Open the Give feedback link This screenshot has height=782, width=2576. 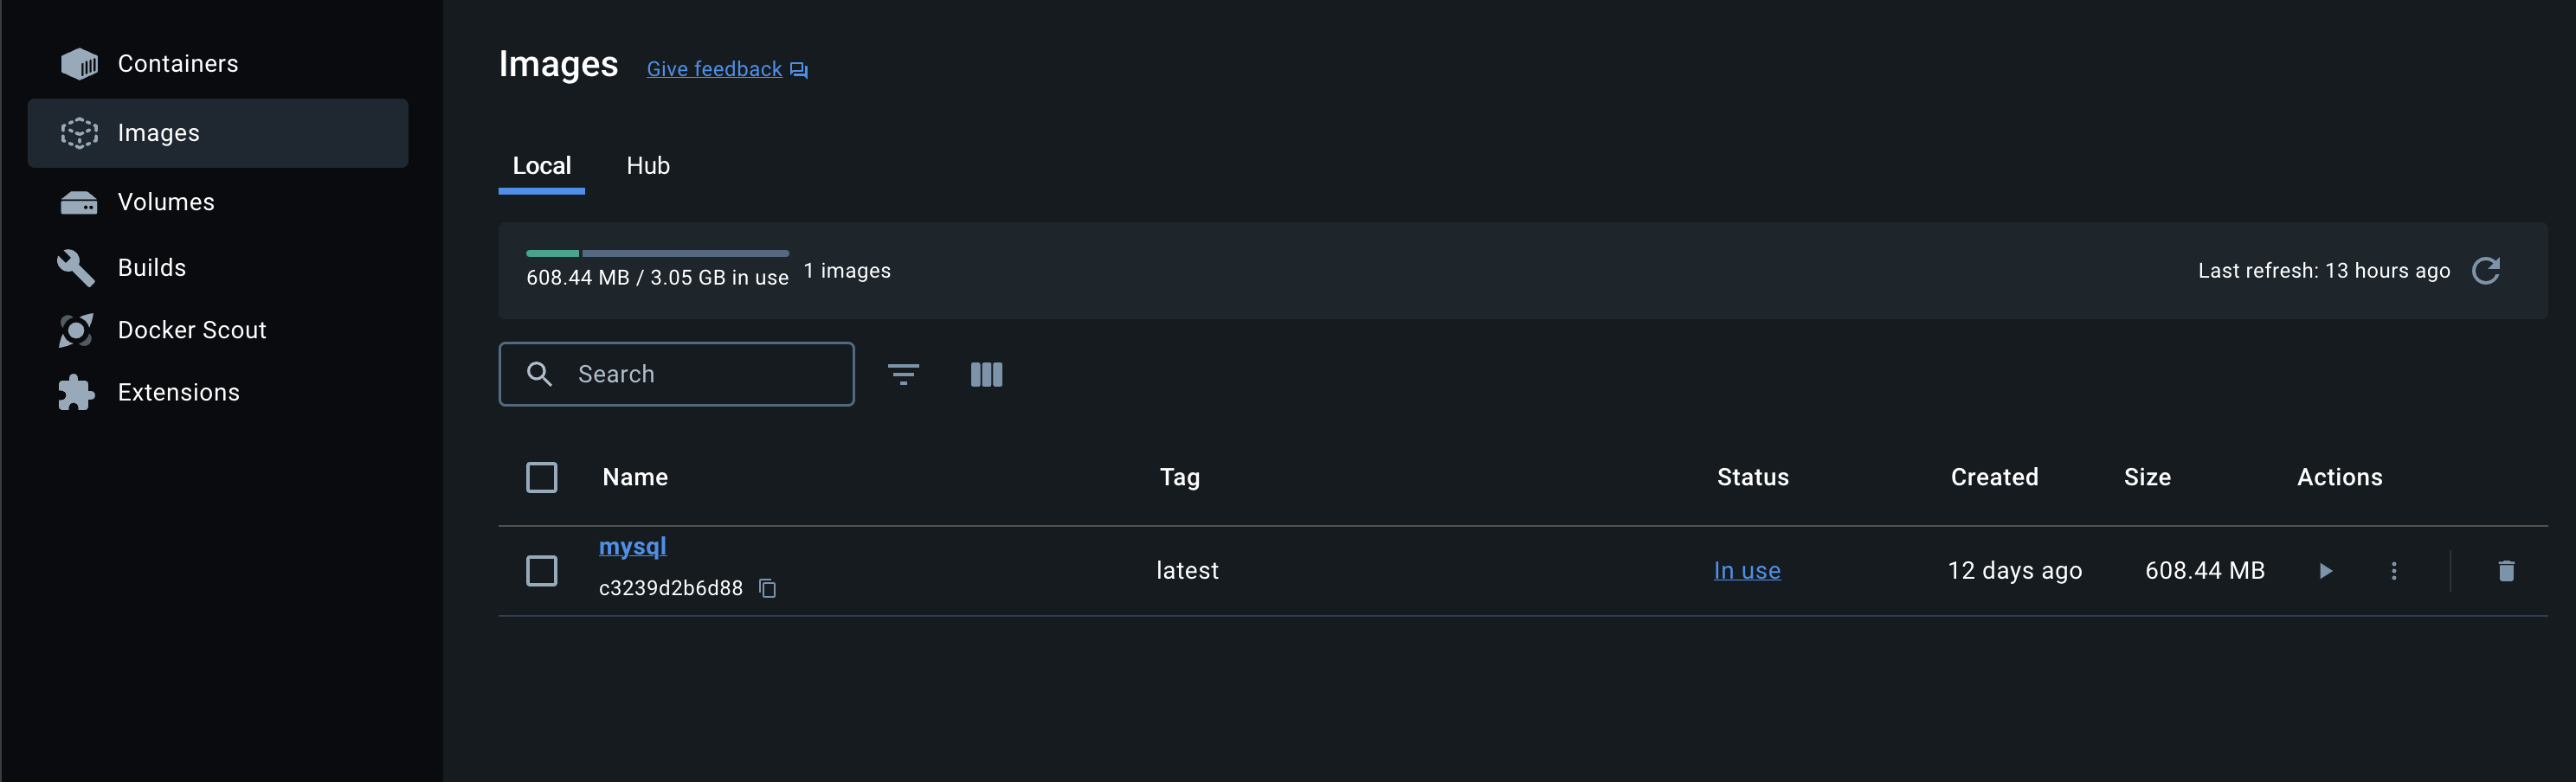point(714,68)
